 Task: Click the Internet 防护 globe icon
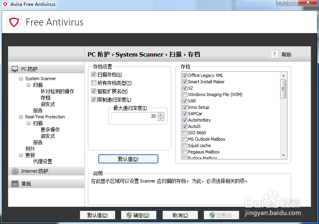[15, 171]
